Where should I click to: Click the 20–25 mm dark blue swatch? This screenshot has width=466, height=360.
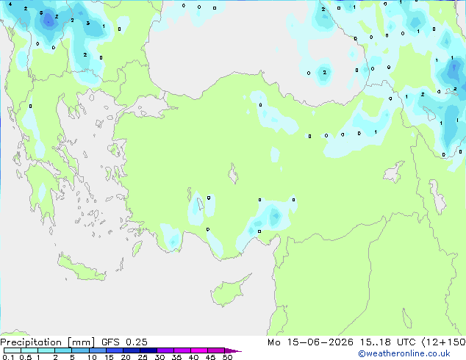132,350
